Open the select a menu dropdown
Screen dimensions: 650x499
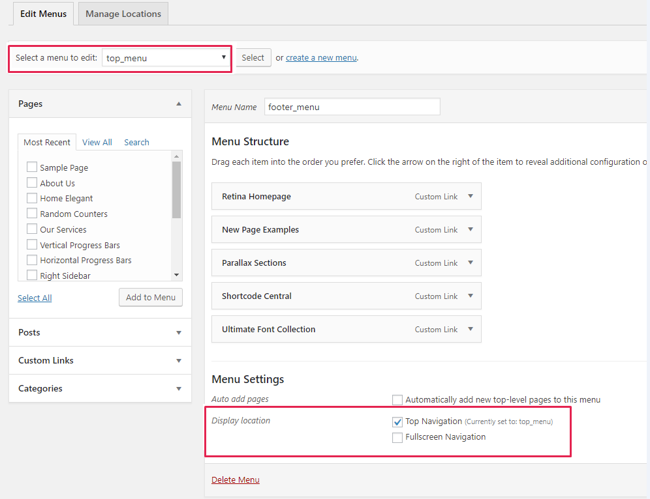pyautogui.click(x=166, y=58)
